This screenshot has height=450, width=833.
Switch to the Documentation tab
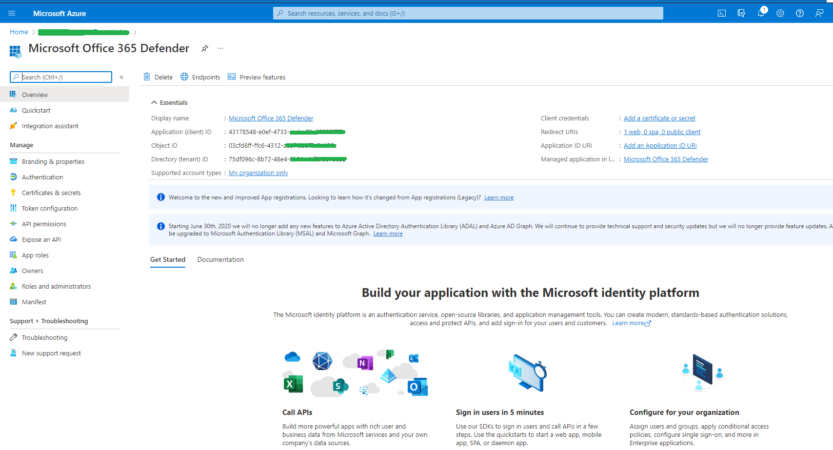click(x=220, y=259)
